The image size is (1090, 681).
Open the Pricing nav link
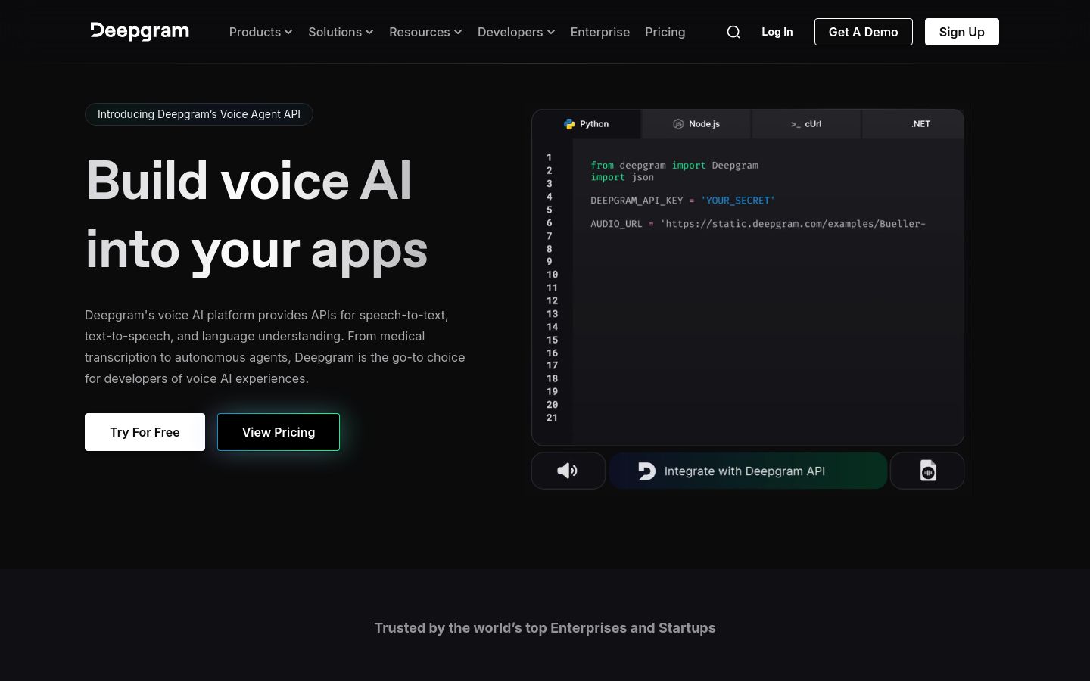(x=665, y=32)
